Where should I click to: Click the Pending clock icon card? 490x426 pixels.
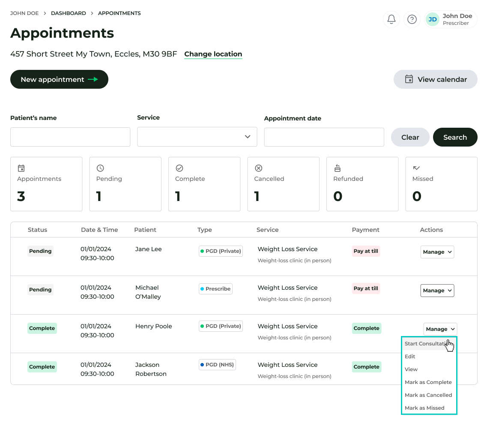125,184
